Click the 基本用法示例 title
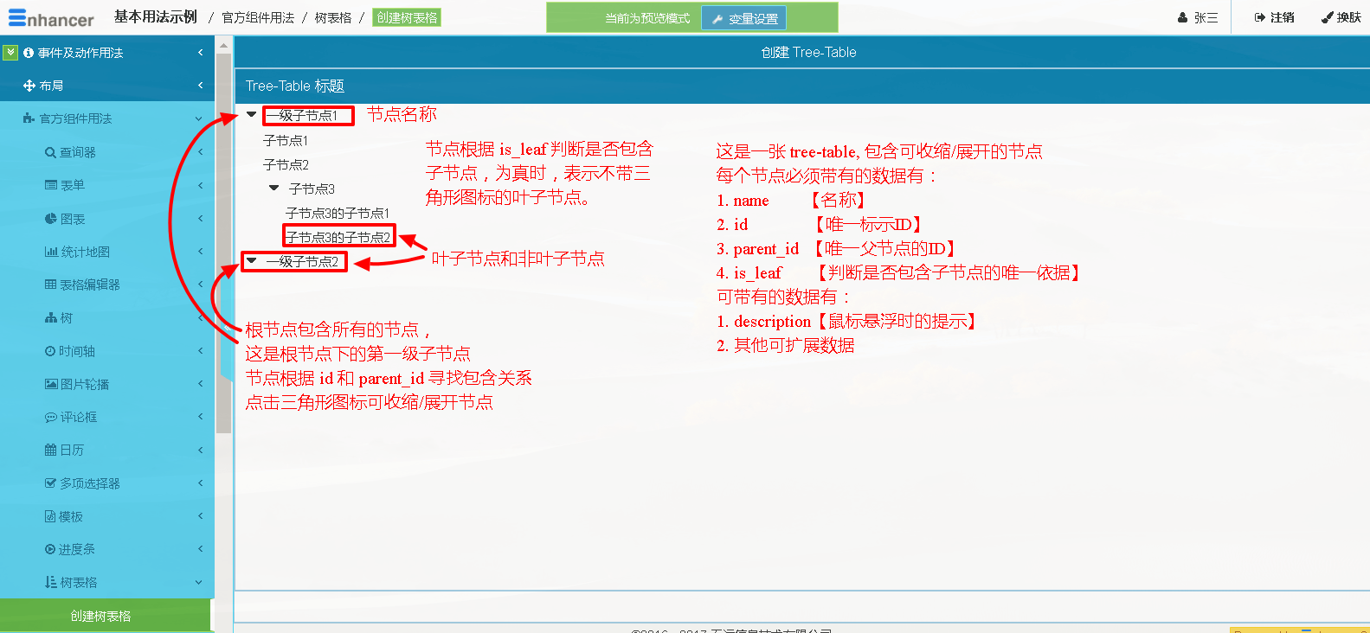The height and width of the screenshot is (633, 1370). click(156, 16)
